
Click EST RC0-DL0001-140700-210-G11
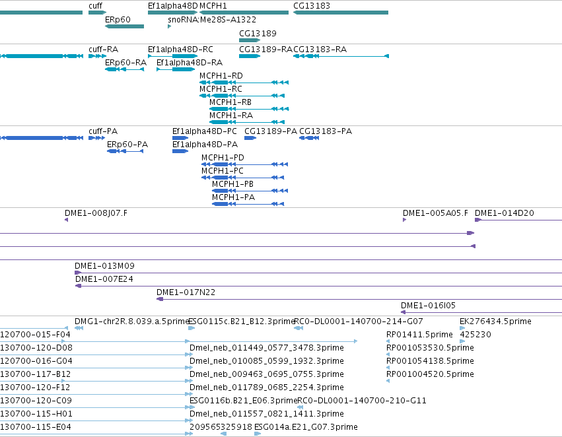tap(362, 401)
